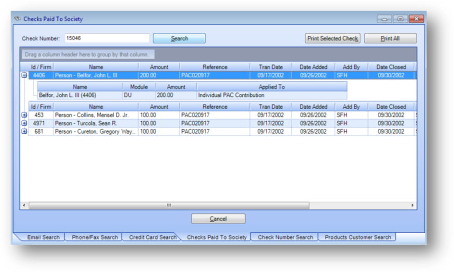454x272 pixels.
Task: Click second grid Date Closed header
Action: click(x=391, y=106)
